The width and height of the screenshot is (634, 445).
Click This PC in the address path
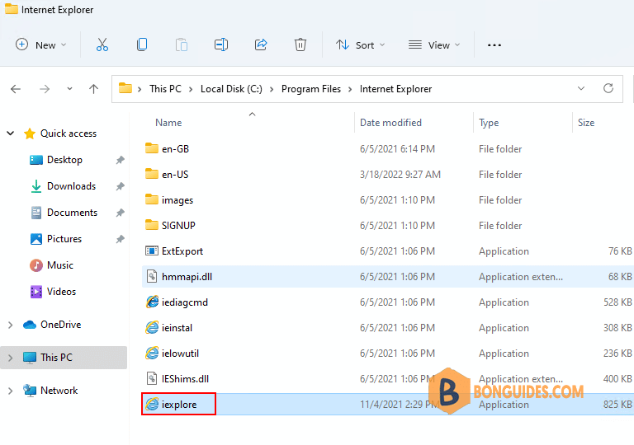coord(165,89)
